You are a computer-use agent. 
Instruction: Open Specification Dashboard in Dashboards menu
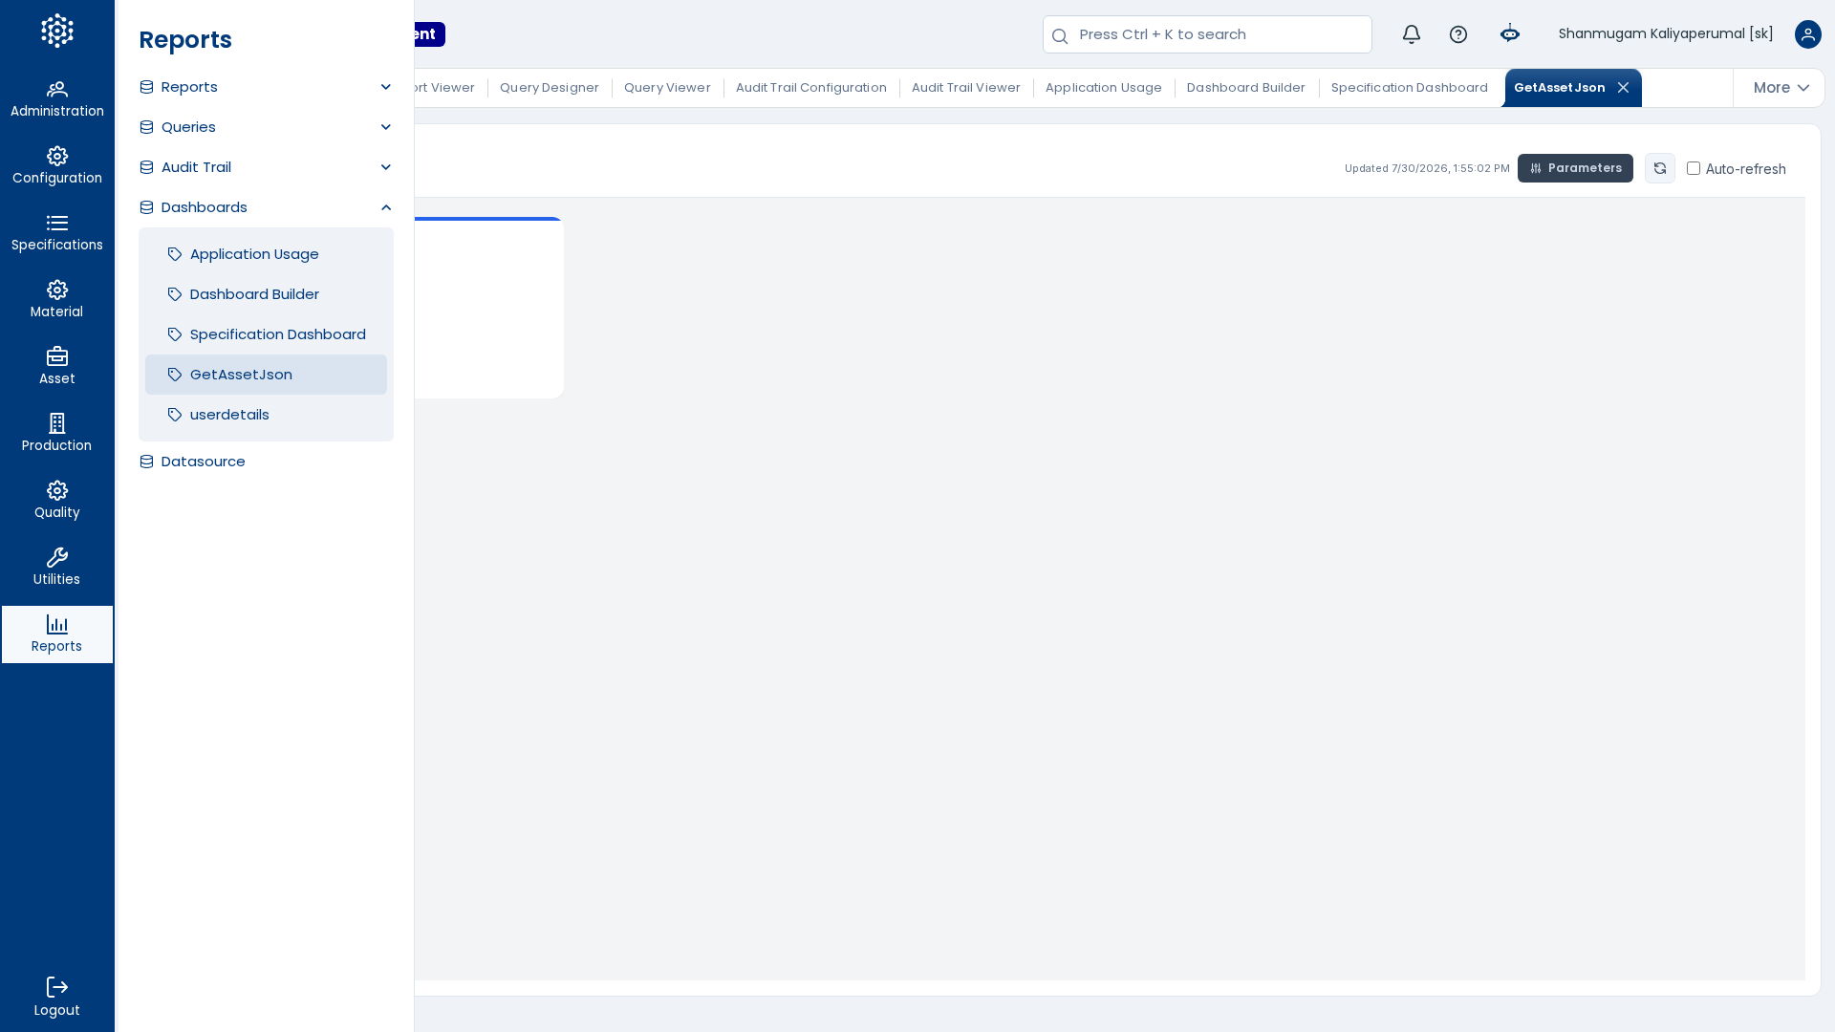pyautogui.click(x=266, y=334)
